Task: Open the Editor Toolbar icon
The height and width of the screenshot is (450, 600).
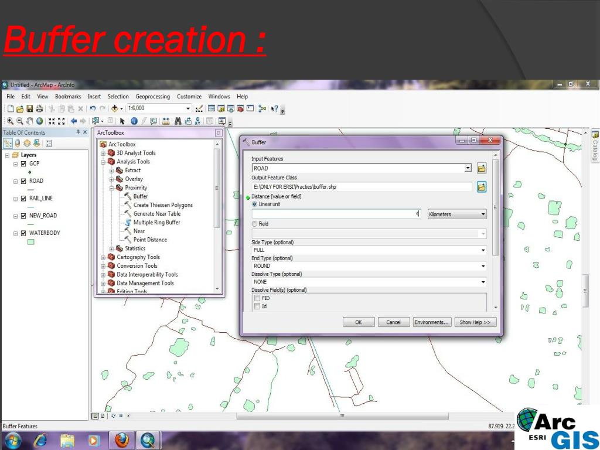Action: click(x=199, y=108)
